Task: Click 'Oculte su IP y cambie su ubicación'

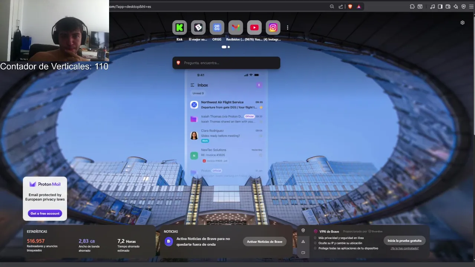Action: tap(340, 243)
